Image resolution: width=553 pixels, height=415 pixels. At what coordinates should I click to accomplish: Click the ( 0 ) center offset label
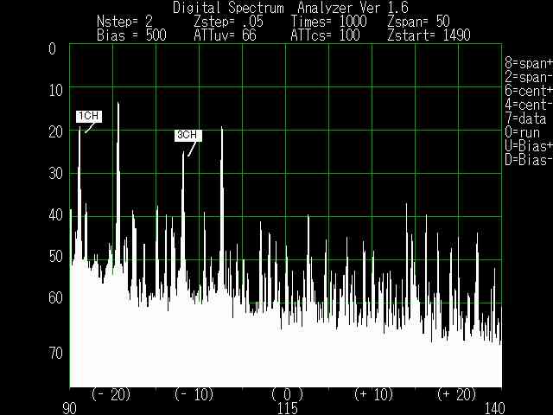287,394
